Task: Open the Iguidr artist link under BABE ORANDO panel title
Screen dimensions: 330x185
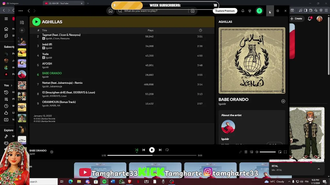Action: [222, 104]
